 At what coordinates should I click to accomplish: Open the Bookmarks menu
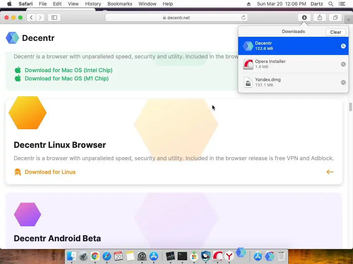[120, 4]
